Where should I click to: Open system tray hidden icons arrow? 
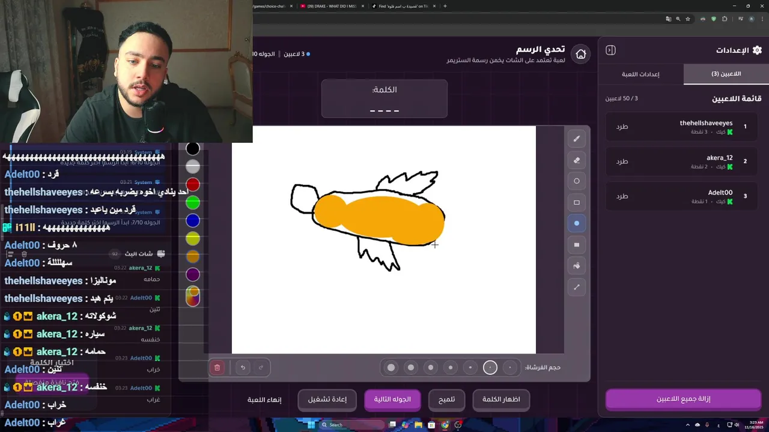coord(688,425)
